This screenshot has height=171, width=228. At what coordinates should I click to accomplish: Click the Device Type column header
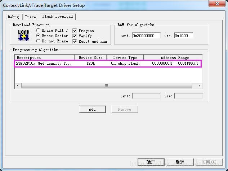coord(125,57)
